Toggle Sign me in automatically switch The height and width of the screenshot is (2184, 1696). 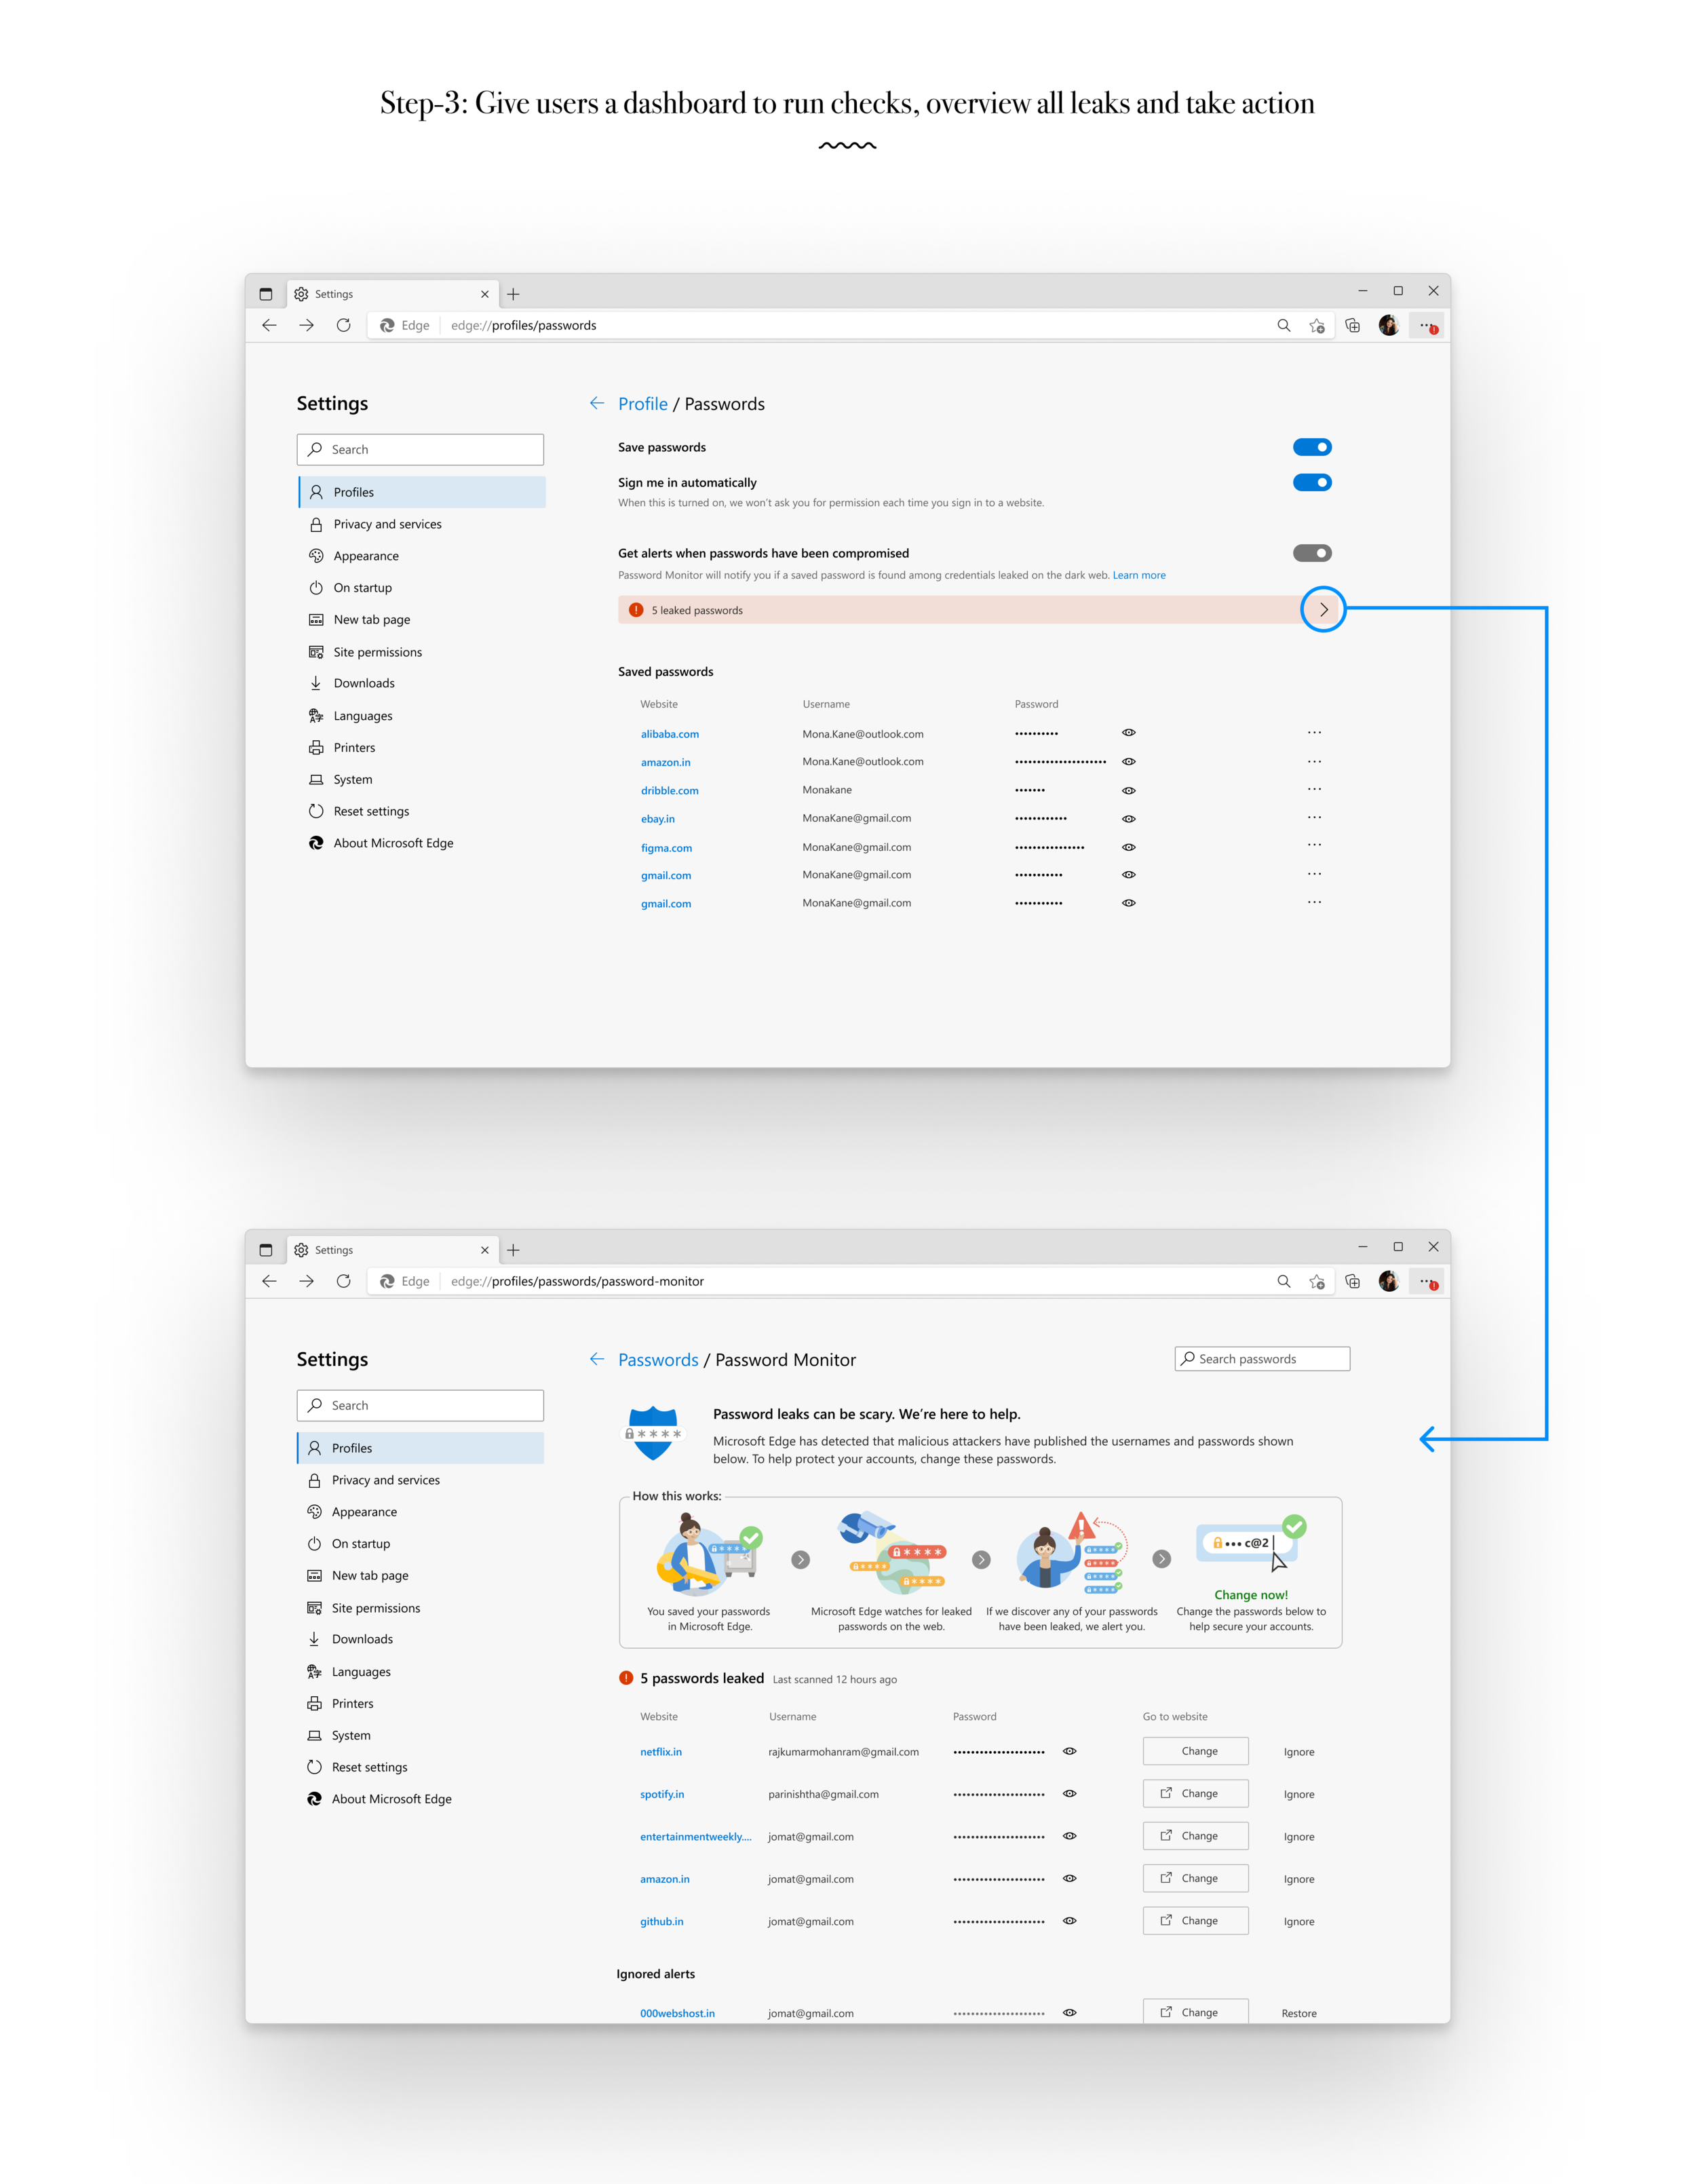coord(1311,482)
